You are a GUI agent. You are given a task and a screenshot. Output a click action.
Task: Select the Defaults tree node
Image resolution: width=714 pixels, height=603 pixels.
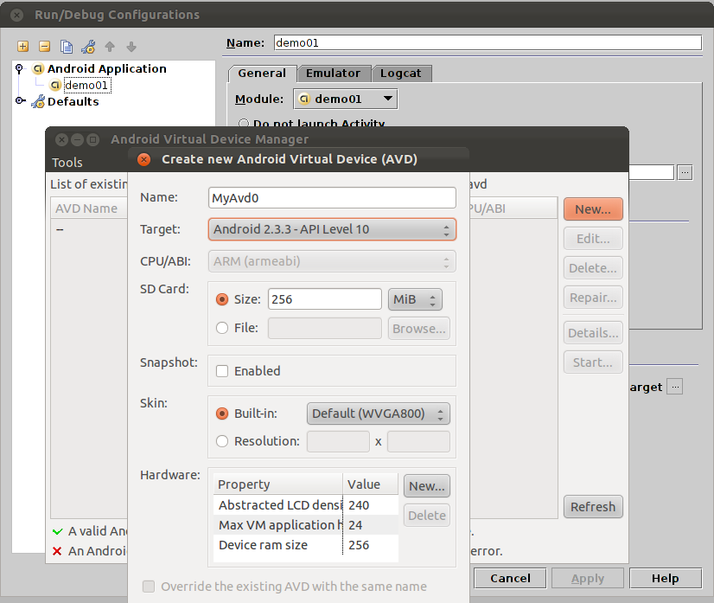73,101
